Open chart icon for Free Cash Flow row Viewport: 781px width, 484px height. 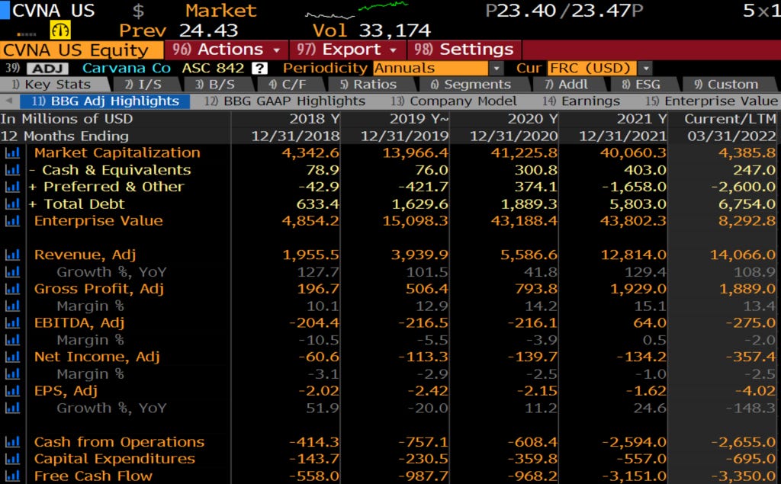(12, 476)
